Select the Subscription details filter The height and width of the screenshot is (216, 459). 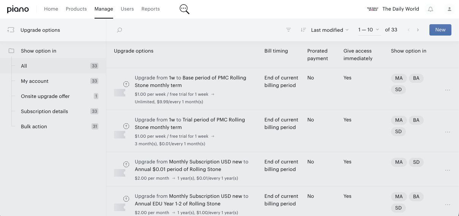pos(53,111)
